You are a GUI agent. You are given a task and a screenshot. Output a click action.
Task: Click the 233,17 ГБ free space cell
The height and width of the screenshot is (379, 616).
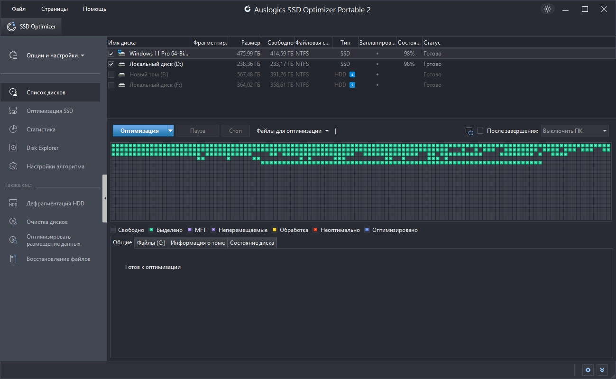[282, 64]
